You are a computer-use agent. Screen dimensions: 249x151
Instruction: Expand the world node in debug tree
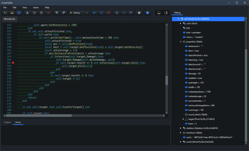pyautogui.click(x=181, y=142)
